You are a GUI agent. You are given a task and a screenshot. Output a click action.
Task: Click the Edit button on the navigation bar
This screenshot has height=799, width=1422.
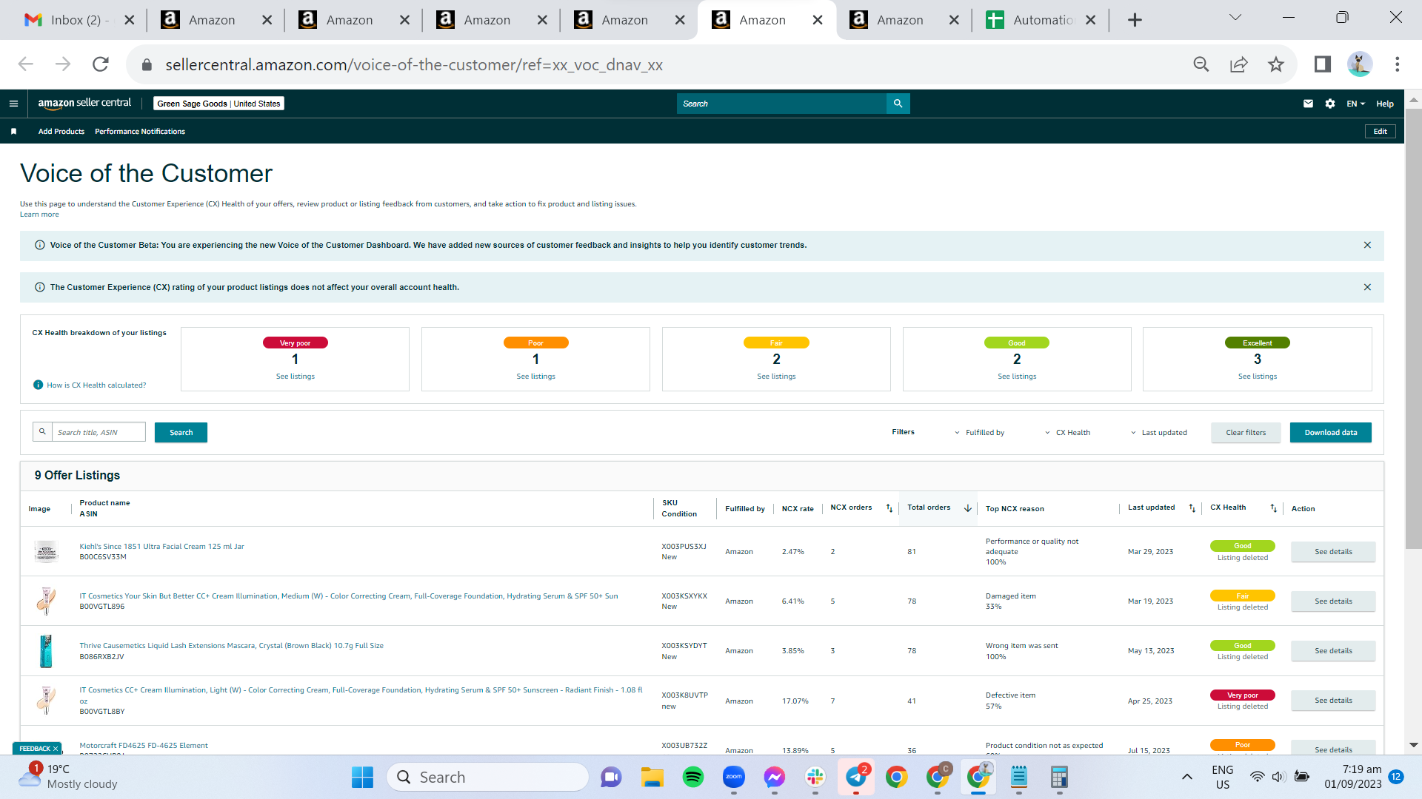tap(1381, 132)
